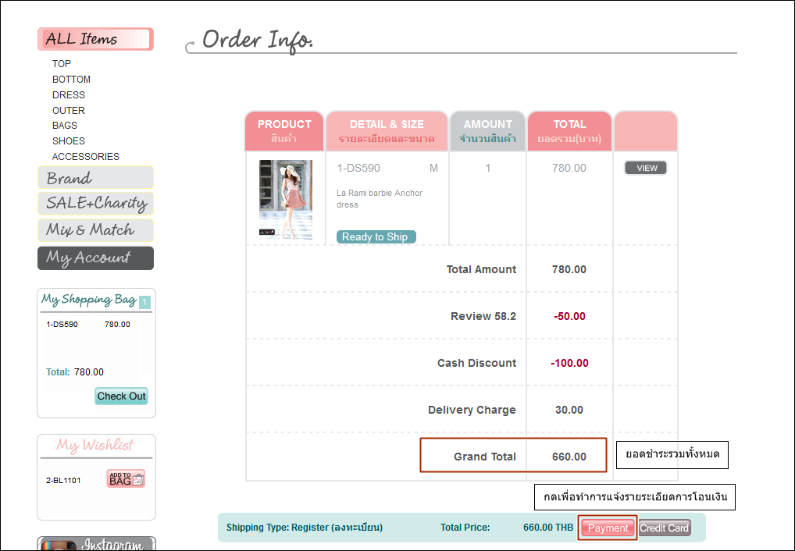The height and width of the screenshot is (551, 795).
Task: Open the BAGS category
Action: pyautogui.click(x=65, y=126)
